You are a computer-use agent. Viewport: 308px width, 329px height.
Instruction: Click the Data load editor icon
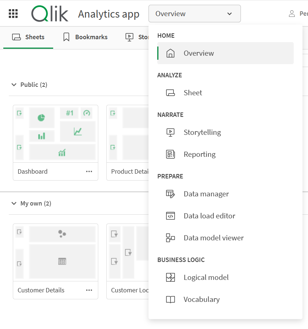click(x=170, y=216)
